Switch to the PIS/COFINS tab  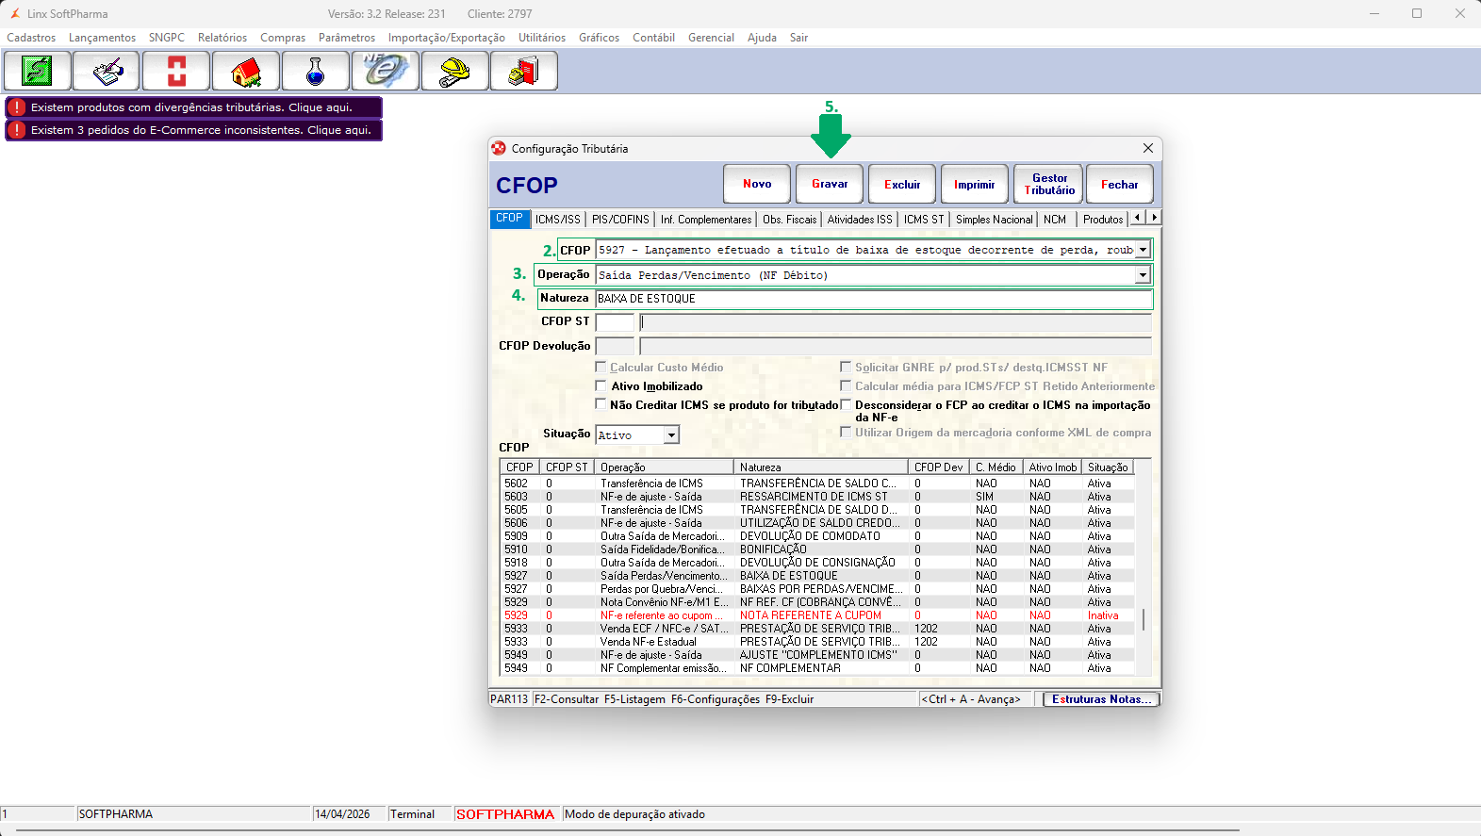620,220
